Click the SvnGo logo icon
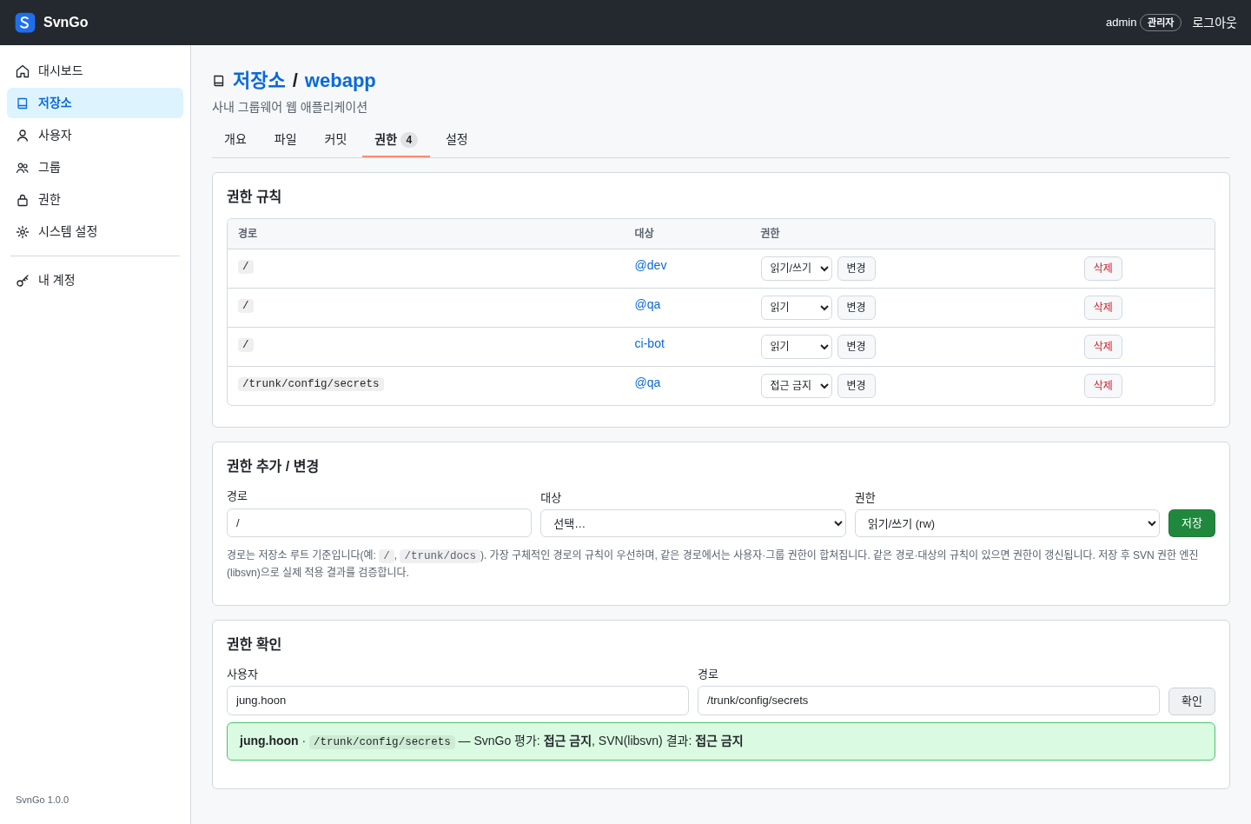This screenshot has width=1251, height=824. tap(25, 23)
